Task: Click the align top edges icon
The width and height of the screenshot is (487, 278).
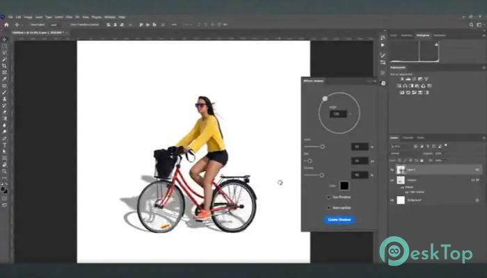Action: coord(141,25)
